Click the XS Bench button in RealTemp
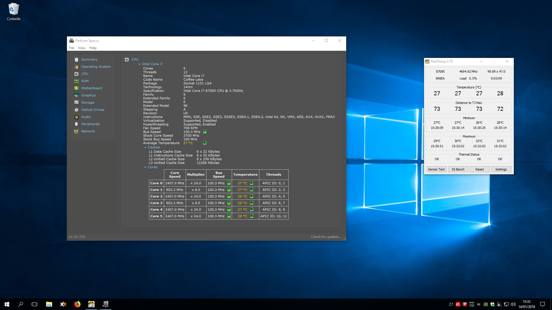Screen dimensions: 552x310 (x=458, y=169)
